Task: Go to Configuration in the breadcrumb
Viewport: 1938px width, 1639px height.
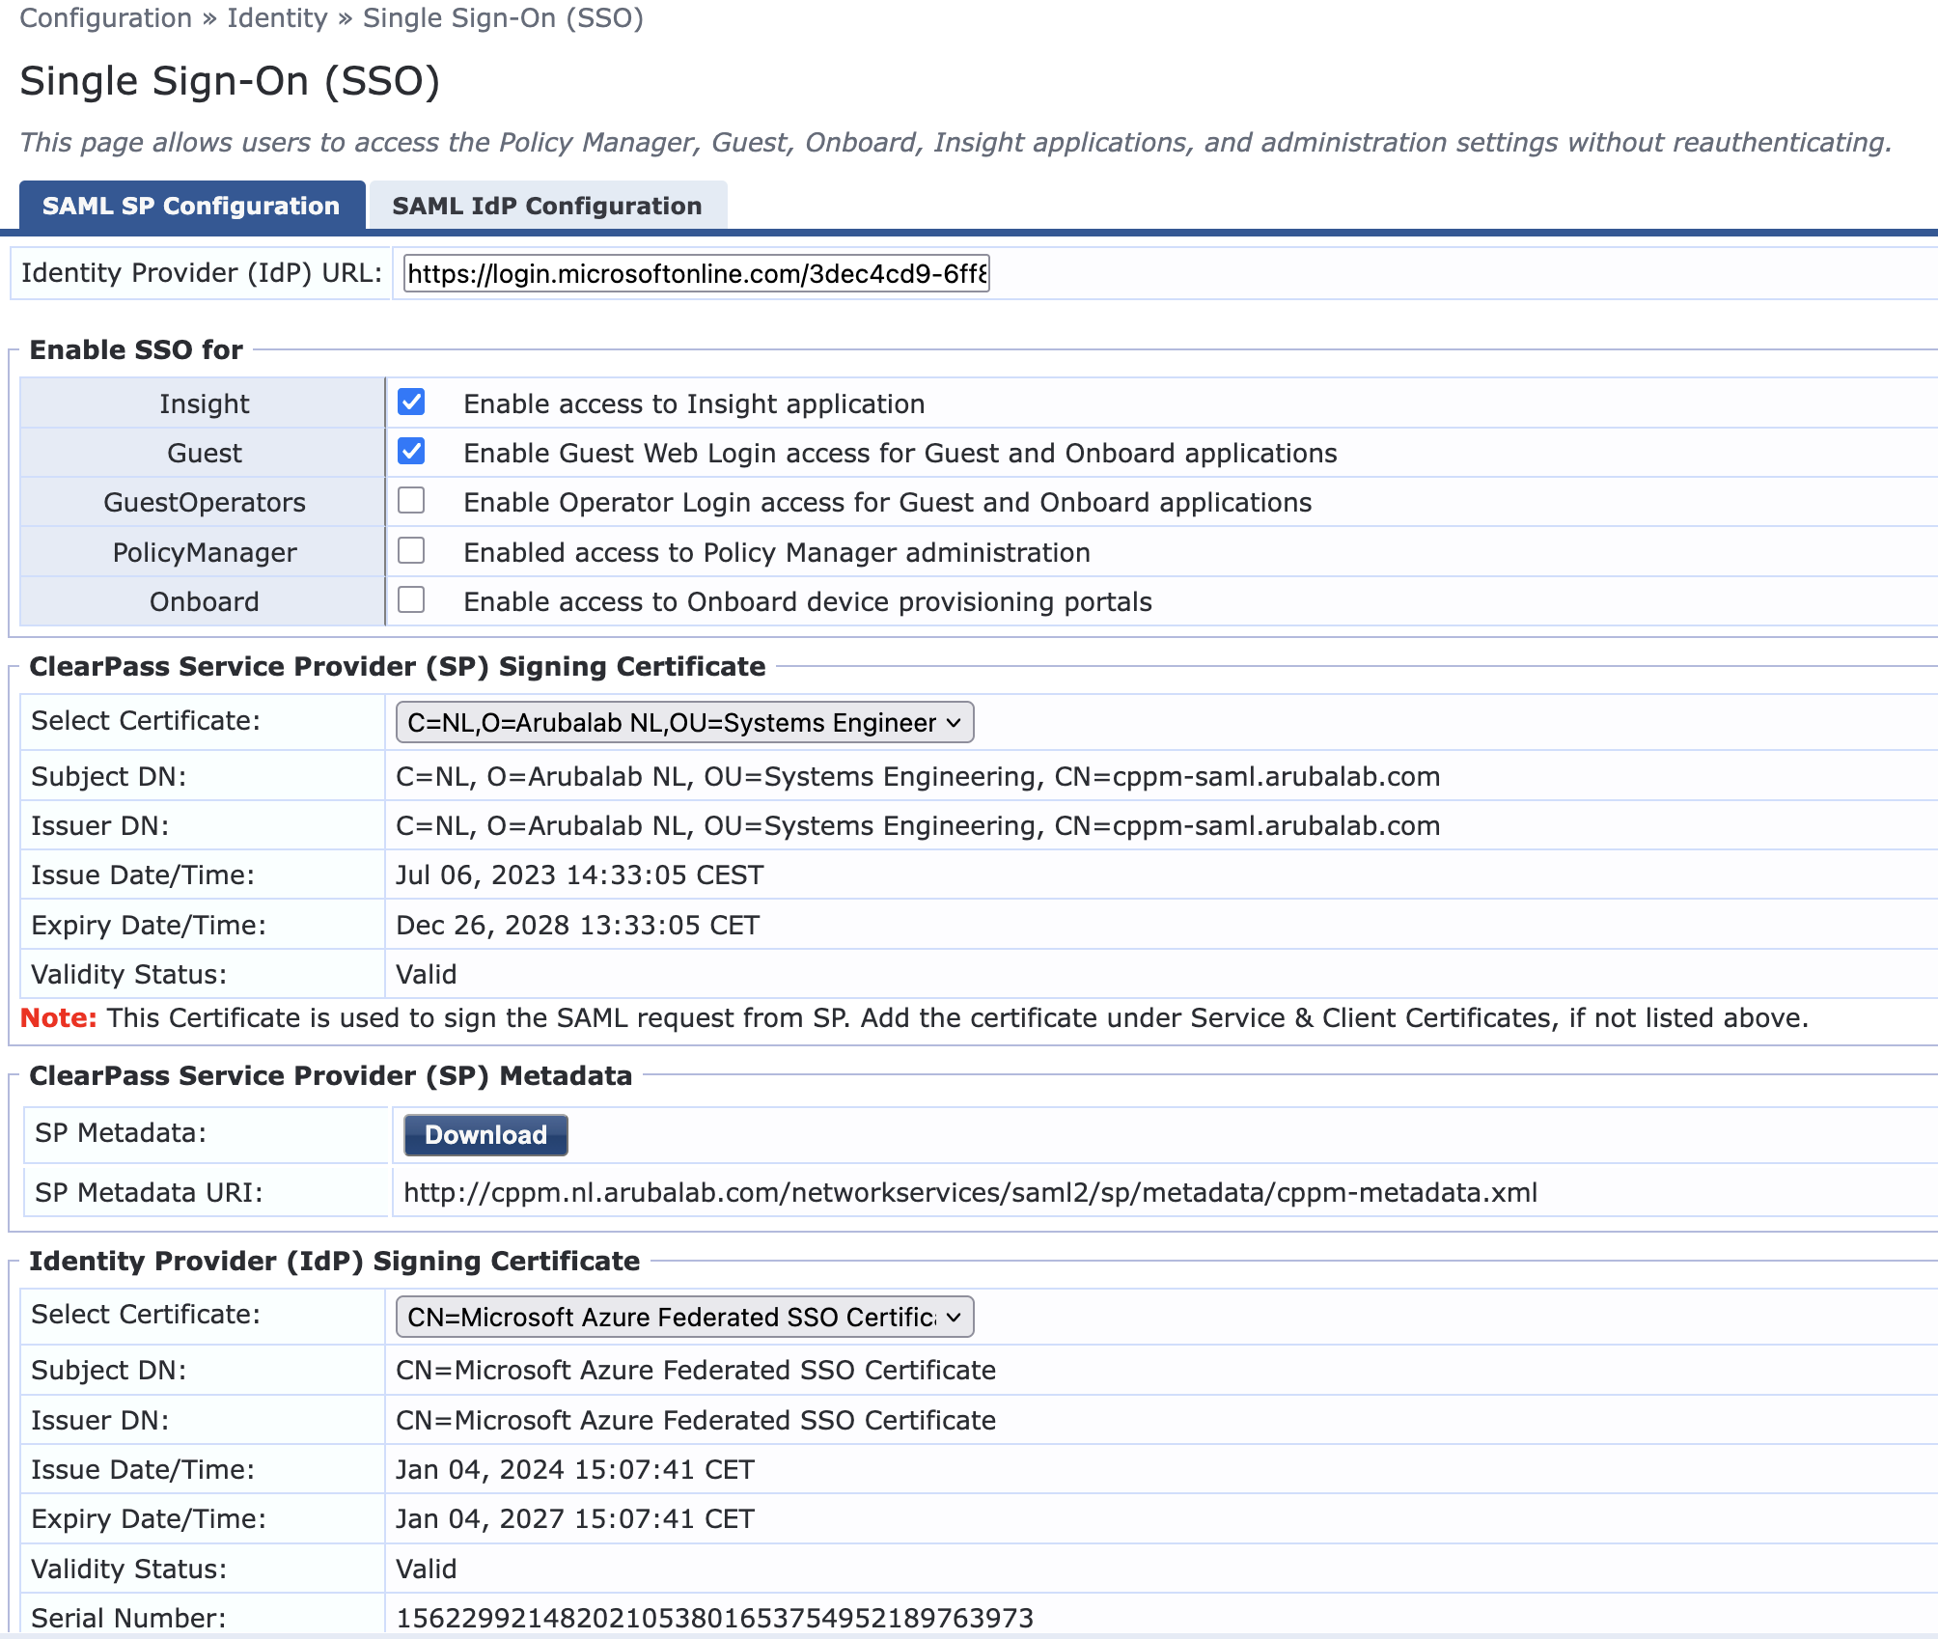Action: 106,18
